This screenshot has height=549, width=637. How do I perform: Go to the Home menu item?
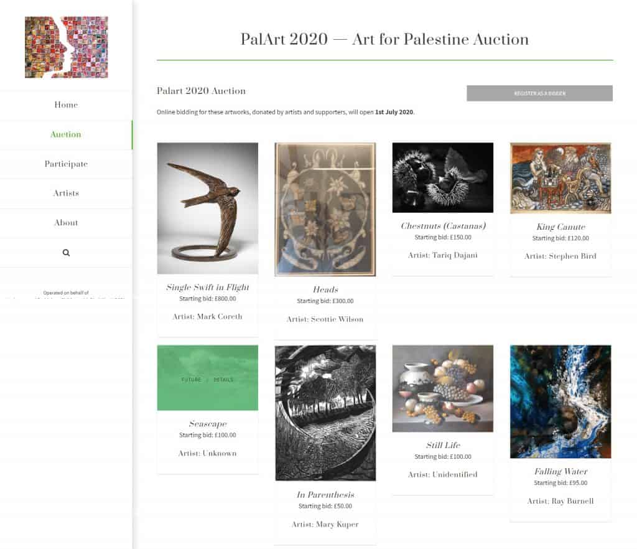tap(66, 105)
